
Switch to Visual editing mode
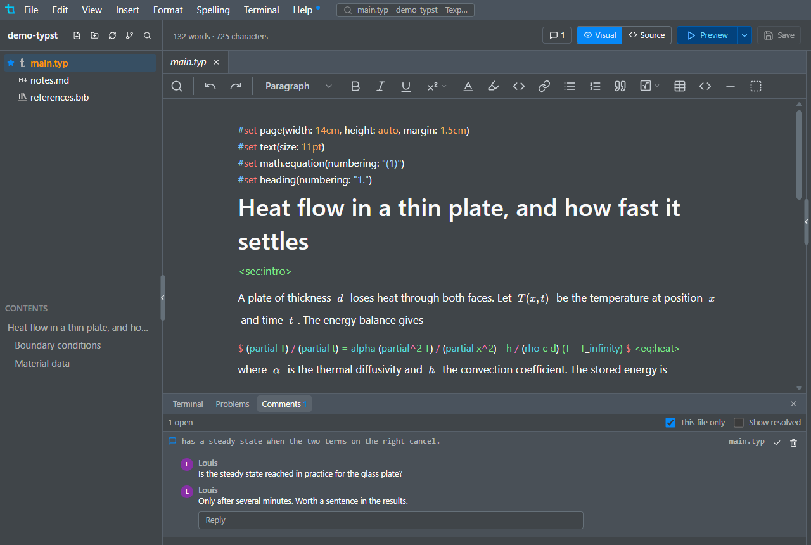point(599,35)
